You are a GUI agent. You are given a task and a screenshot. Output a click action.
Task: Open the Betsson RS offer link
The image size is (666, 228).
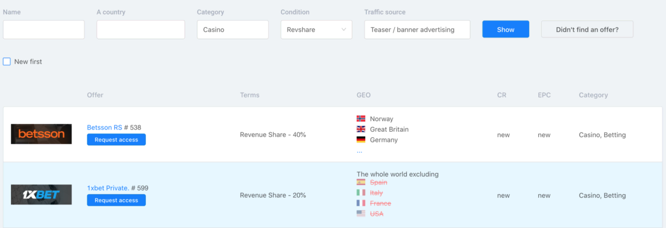pos(105,128)
